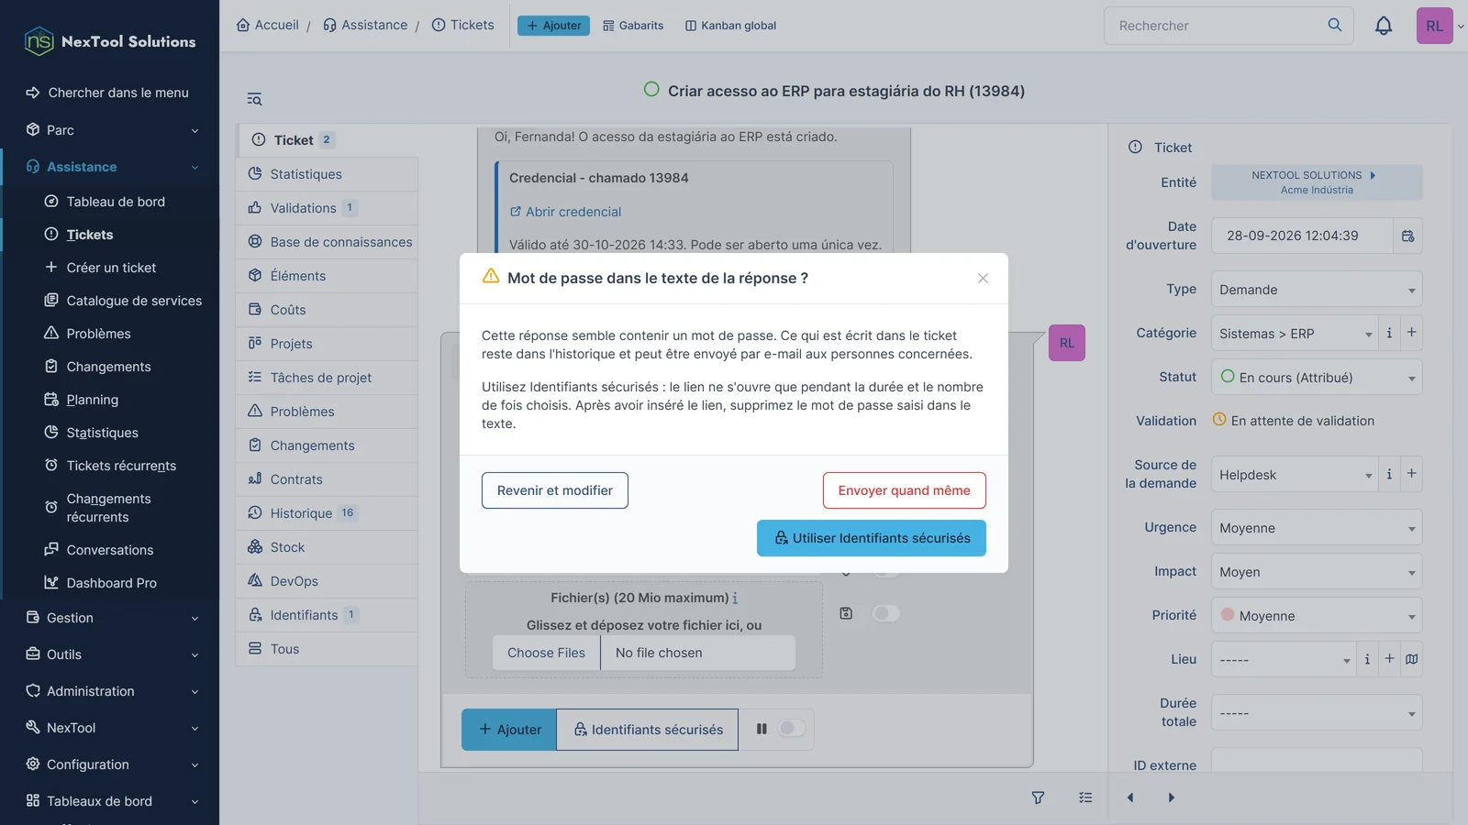This screenshot has height=825, width=1468.
Task: Expand the Gestion menu section
Action: [x=110, y=618]
